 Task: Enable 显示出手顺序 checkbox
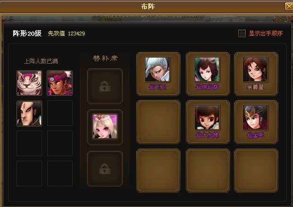(242, 33)
